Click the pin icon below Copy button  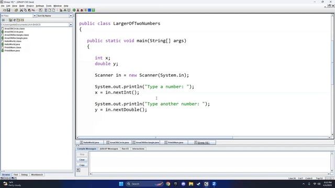point(79,170)
